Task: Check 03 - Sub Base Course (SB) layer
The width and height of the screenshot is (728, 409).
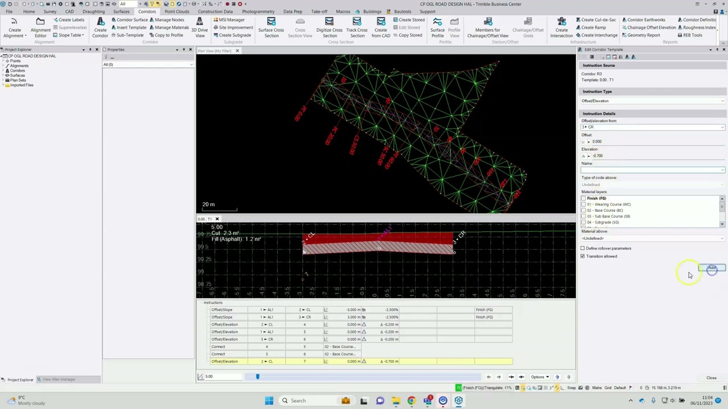Action: tap(584, 216)
